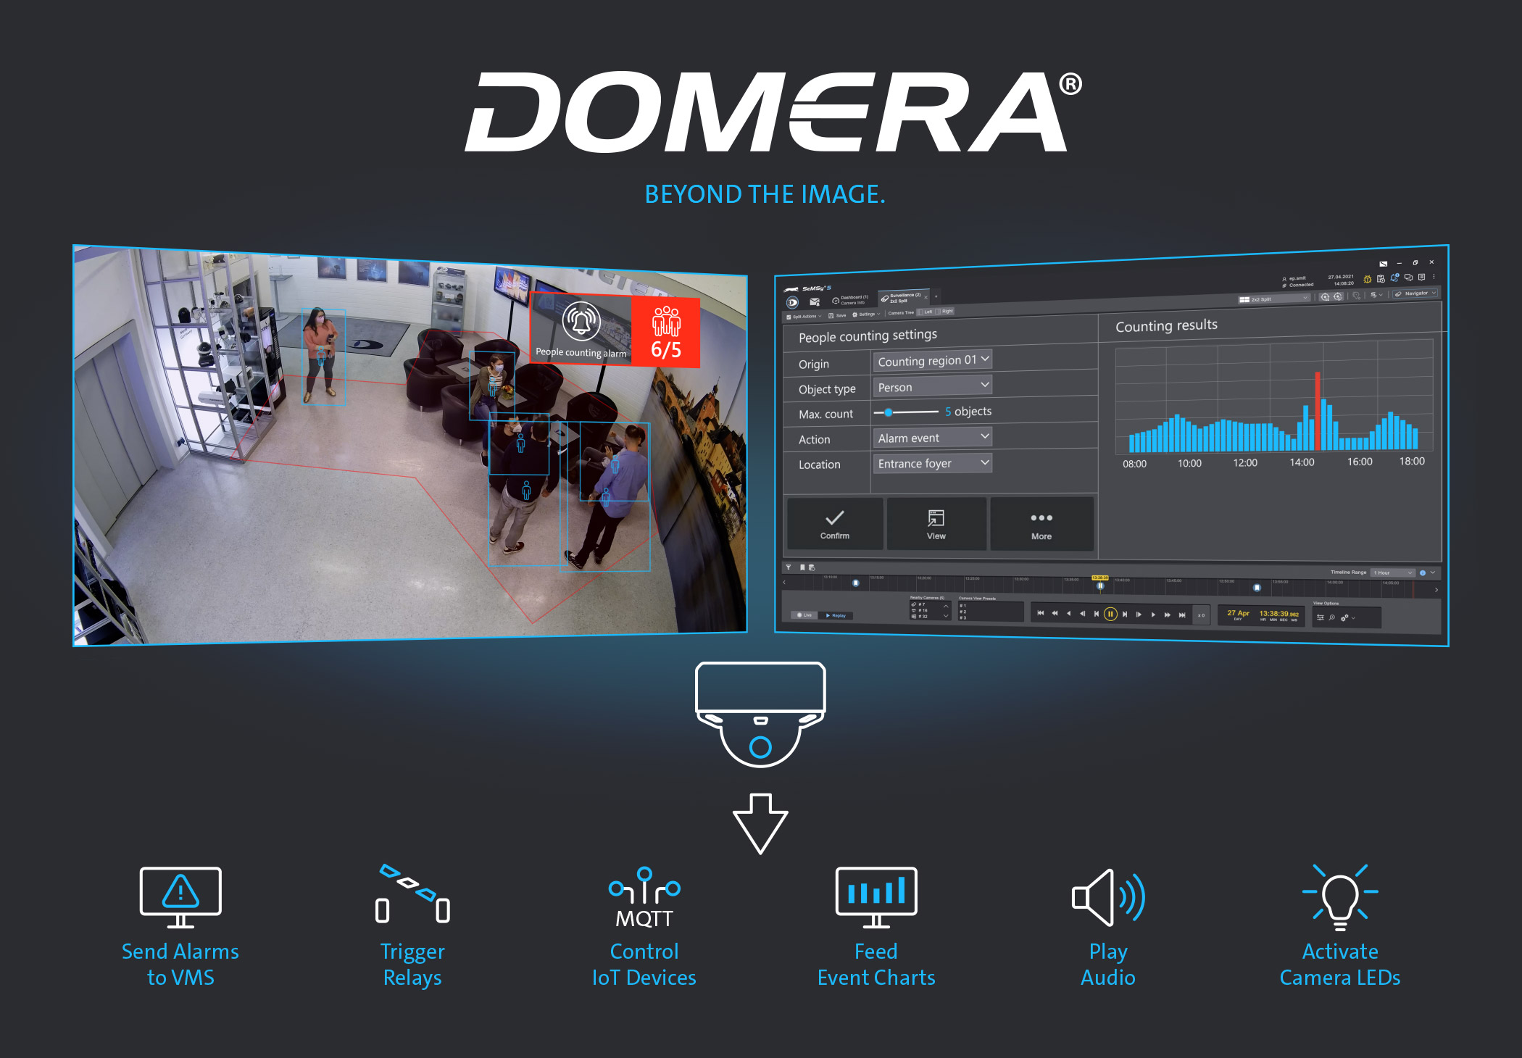Click the timeline filter funnel icon
The height and width of the screenshot is (1058, 1522).
point(789,567)
